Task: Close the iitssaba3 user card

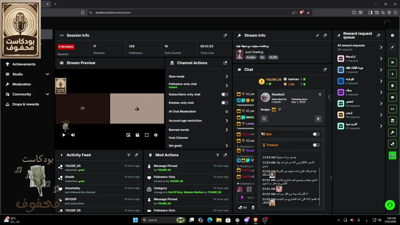Action: point(320,94)
